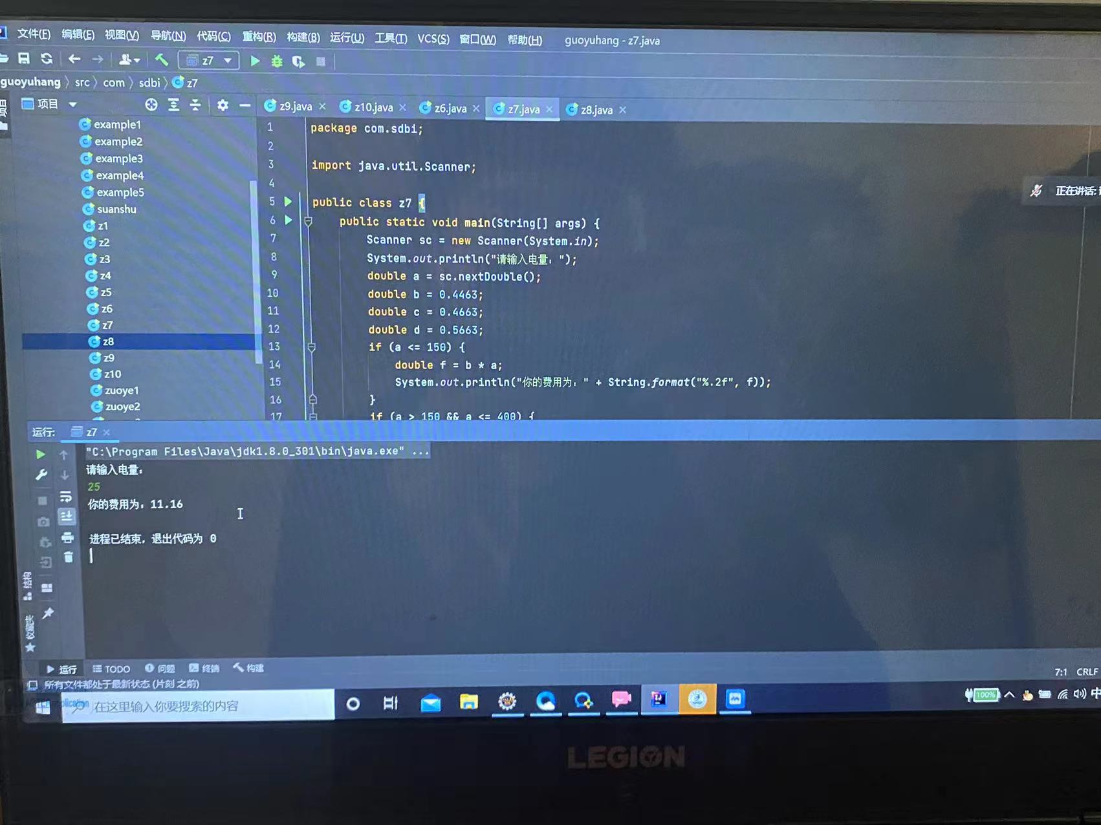This screenshot has width=1101, height=825.
Task: Click the sdbi breadcrumb in the navigation bar
Action: pyautogui.click(x=149, y=83)
